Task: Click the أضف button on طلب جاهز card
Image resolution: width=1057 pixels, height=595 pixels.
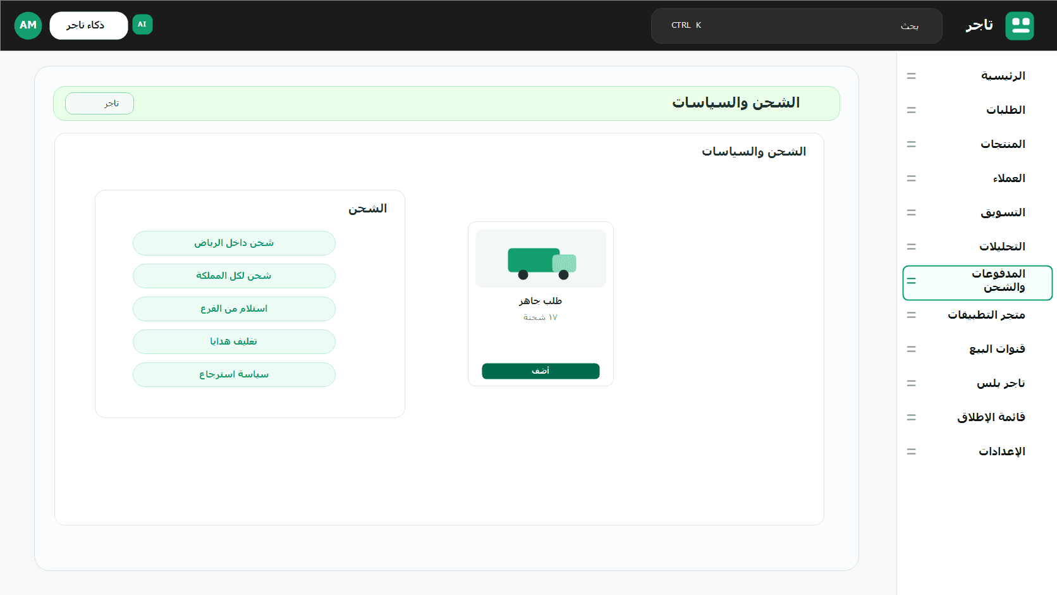Action: pos(541,371)
